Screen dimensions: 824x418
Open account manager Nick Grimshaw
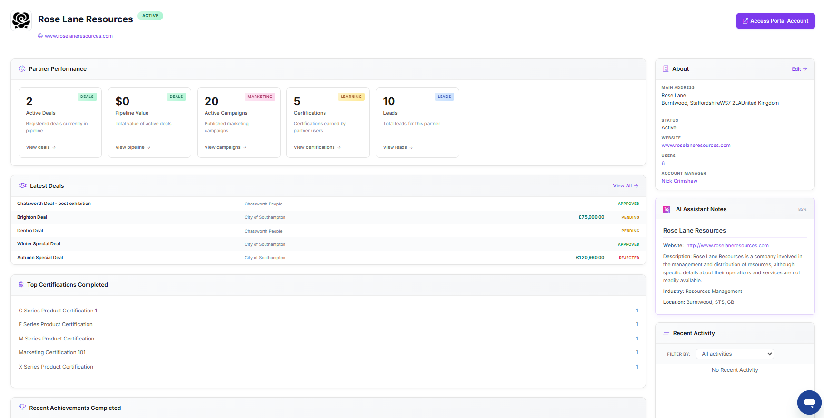pyautogui.click(x=679, y=181)
